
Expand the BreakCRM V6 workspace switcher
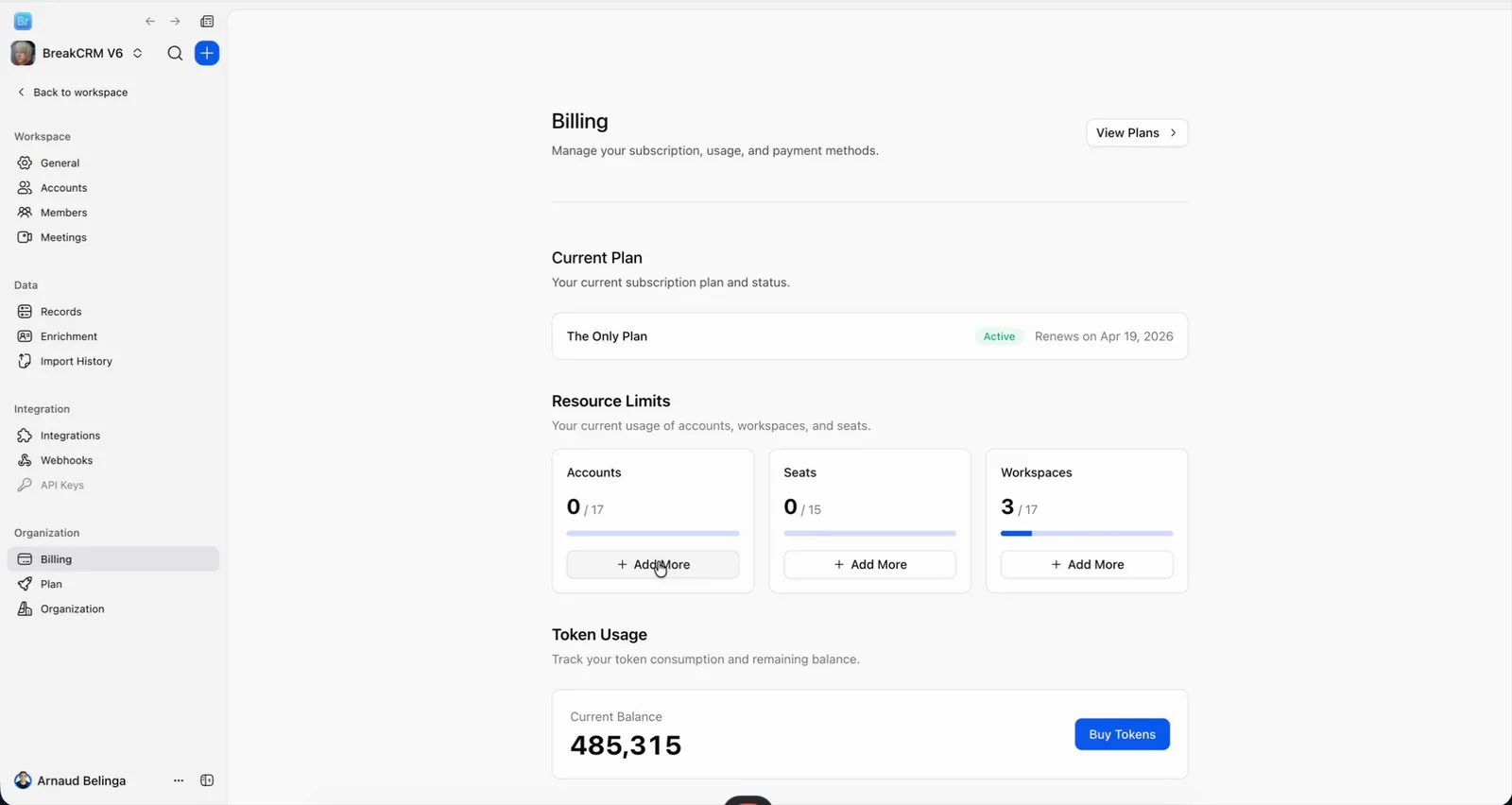138,53
